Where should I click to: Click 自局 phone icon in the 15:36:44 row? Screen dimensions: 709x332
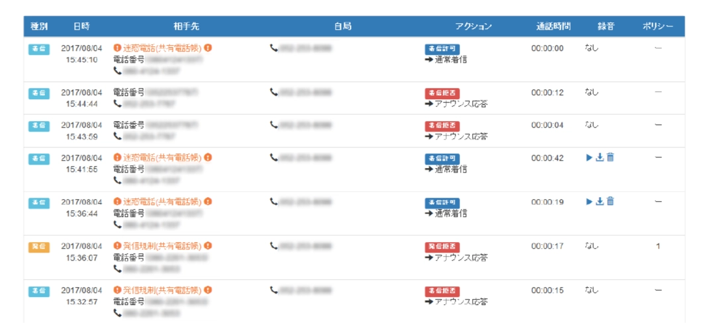[x=273, y=202]
